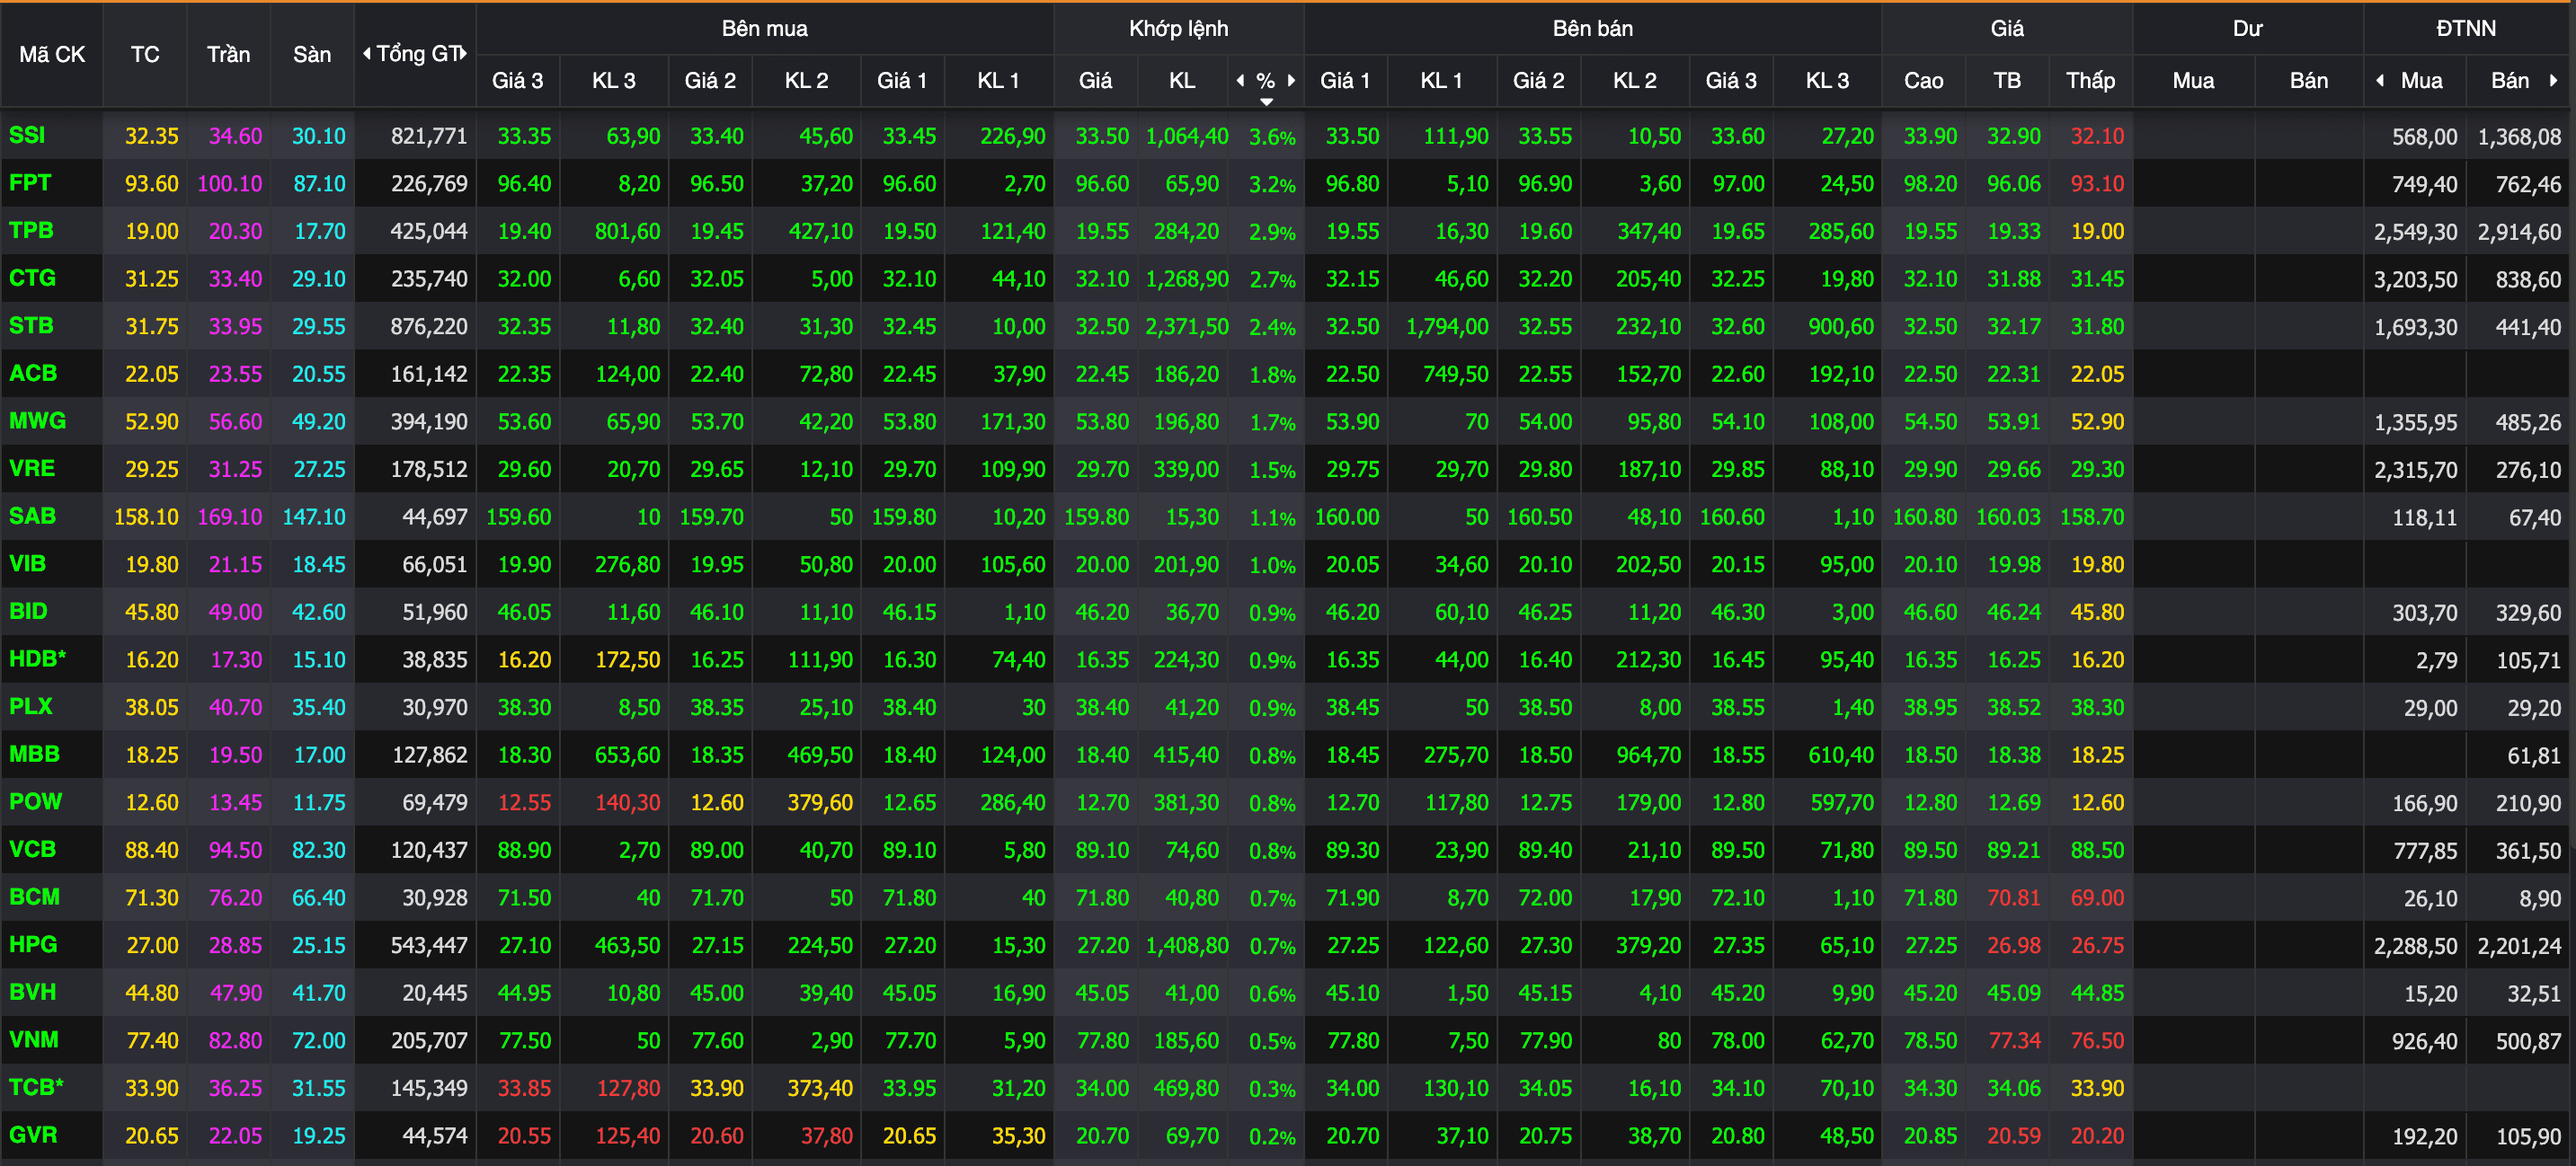Click SAB floor price 147.10
This screenshot has width=2576, height=1166.
(x=314, y=517)
